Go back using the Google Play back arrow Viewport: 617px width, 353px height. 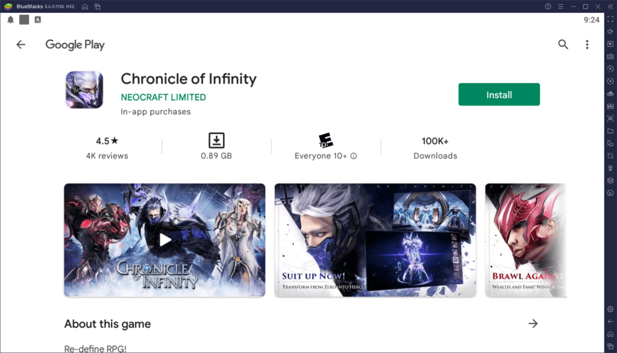click(x=20, y=44)
